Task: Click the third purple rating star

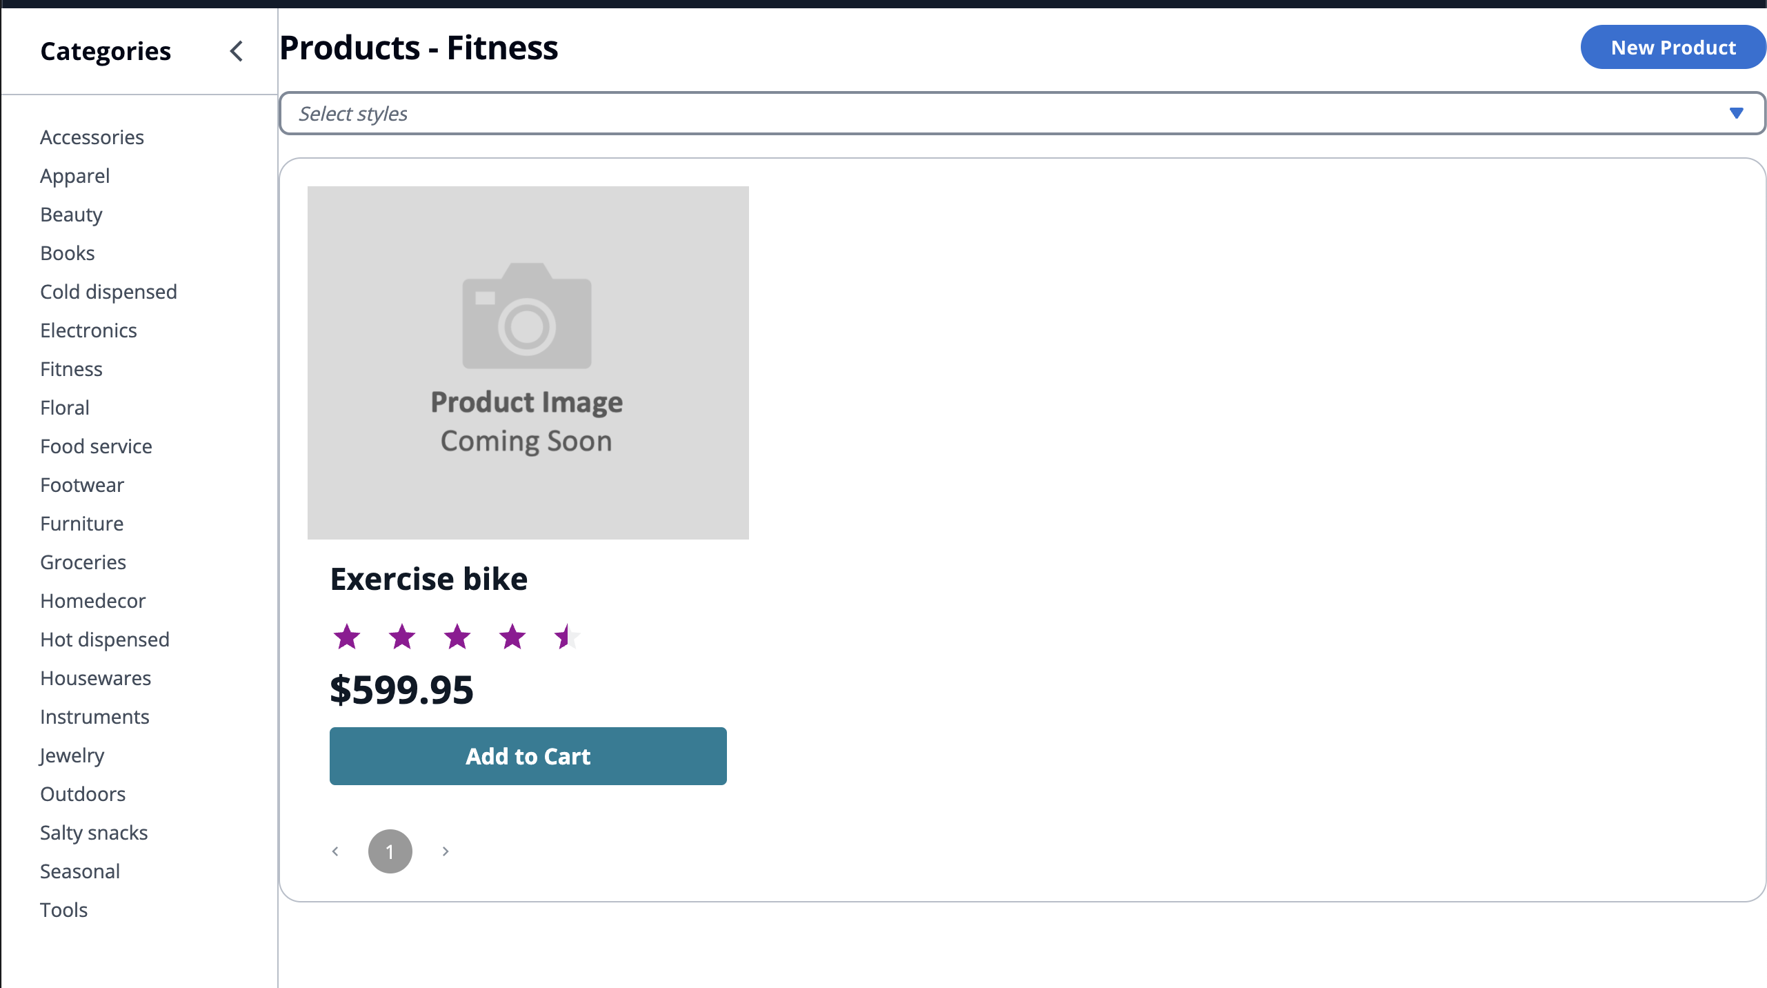Action: tap(457, 636)
